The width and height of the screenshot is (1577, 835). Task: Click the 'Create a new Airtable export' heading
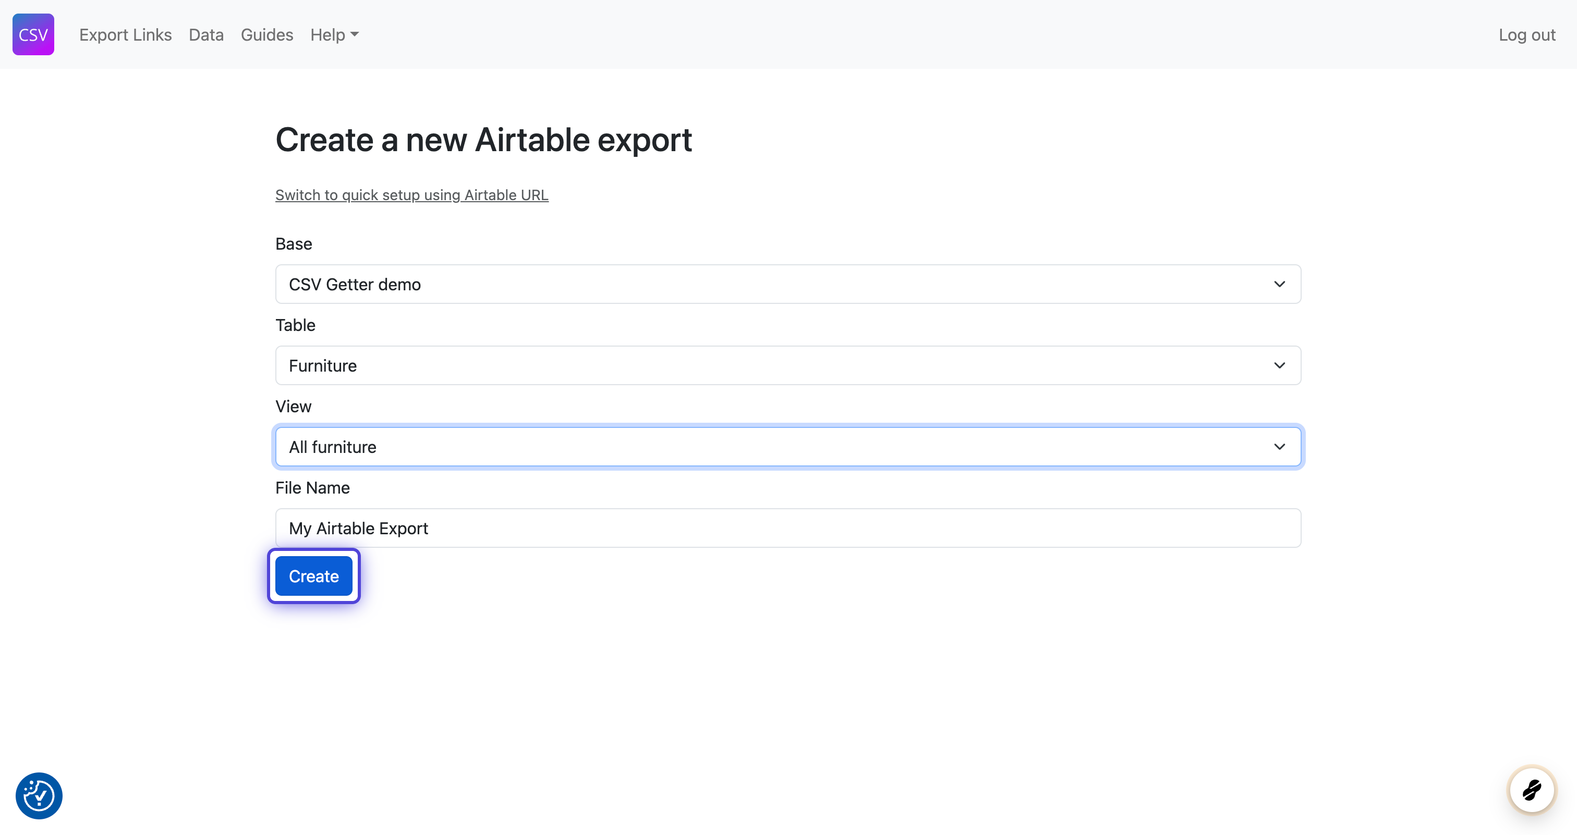click(483, 140)
